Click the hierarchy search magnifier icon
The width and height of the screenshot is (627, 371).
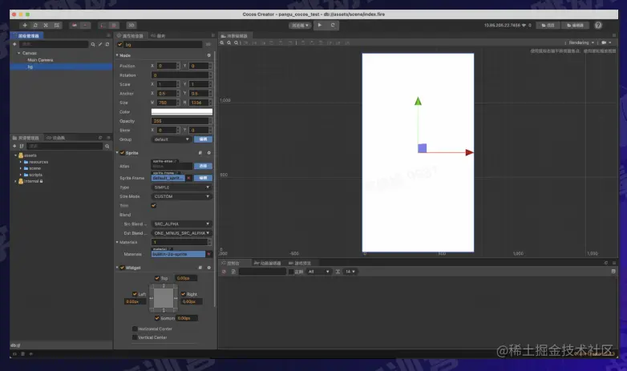coord(93,44)
